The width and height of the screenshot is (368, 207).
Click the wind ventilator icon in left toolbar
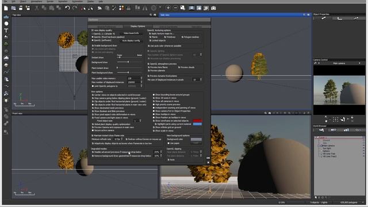[x=6, y=93]
